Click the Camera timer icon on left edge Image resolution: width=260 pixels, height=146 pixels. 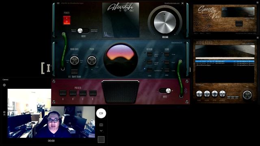click(4, 113)
